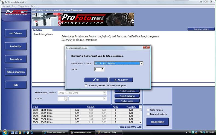The image size is (216, 135).
Task: Confirm with the OK checkmark button
Action: (96, 80)
